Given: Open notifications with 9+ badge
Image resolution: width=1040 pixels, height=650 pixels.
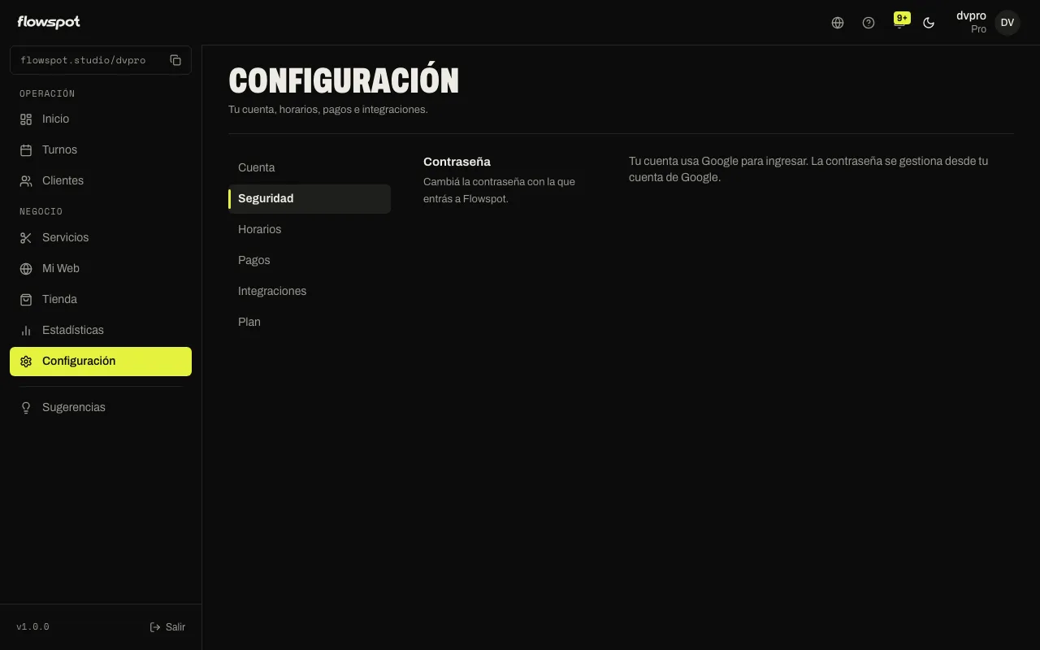Looking at the screenshot, I should coord(900,21).
